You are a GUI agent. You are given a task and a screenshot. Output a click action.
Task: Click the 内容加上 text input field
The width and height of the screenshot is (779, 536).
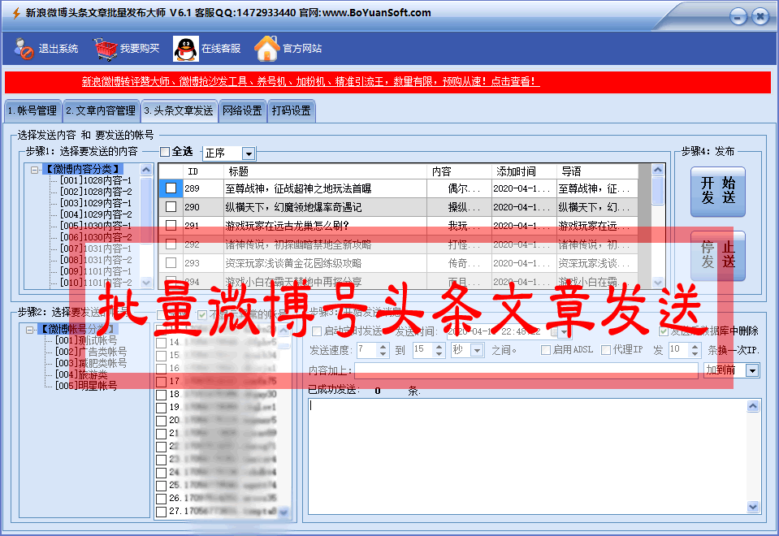click(526, 370)
